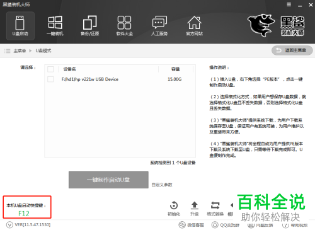Minimize the 黑鲨装机大师 window

pos(300,6)
